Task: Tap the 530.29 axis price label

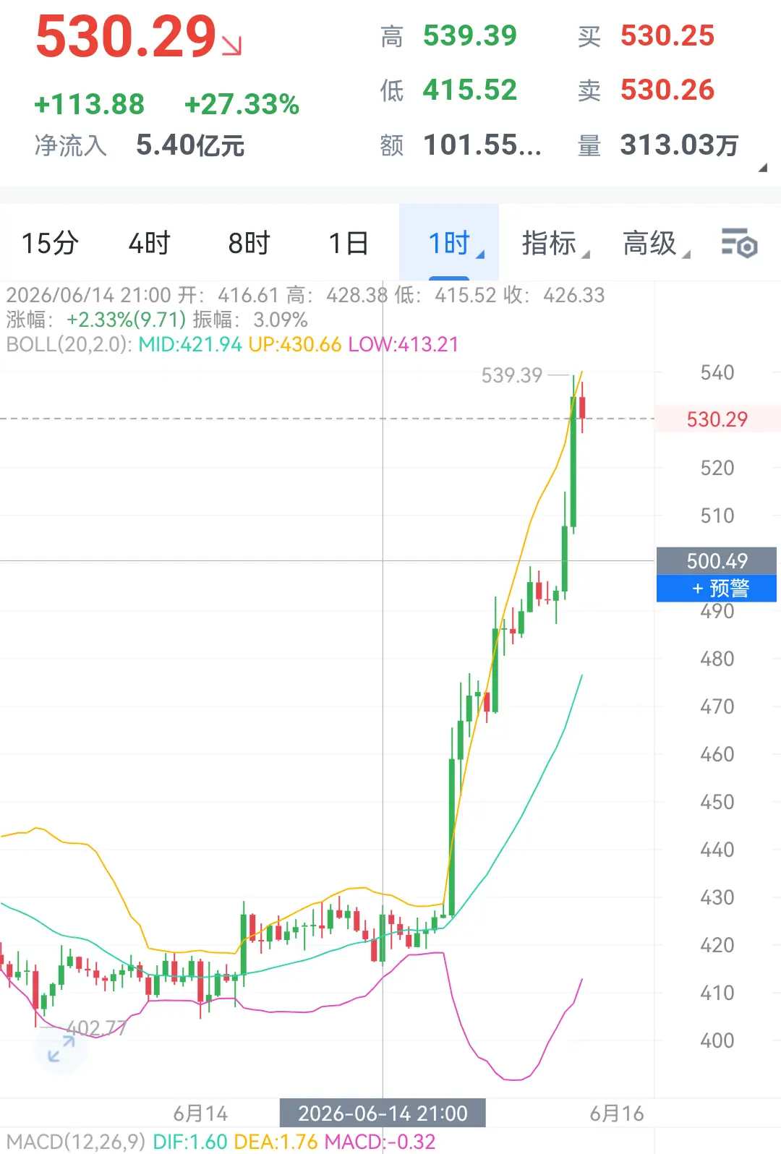Action: (717, 419)
